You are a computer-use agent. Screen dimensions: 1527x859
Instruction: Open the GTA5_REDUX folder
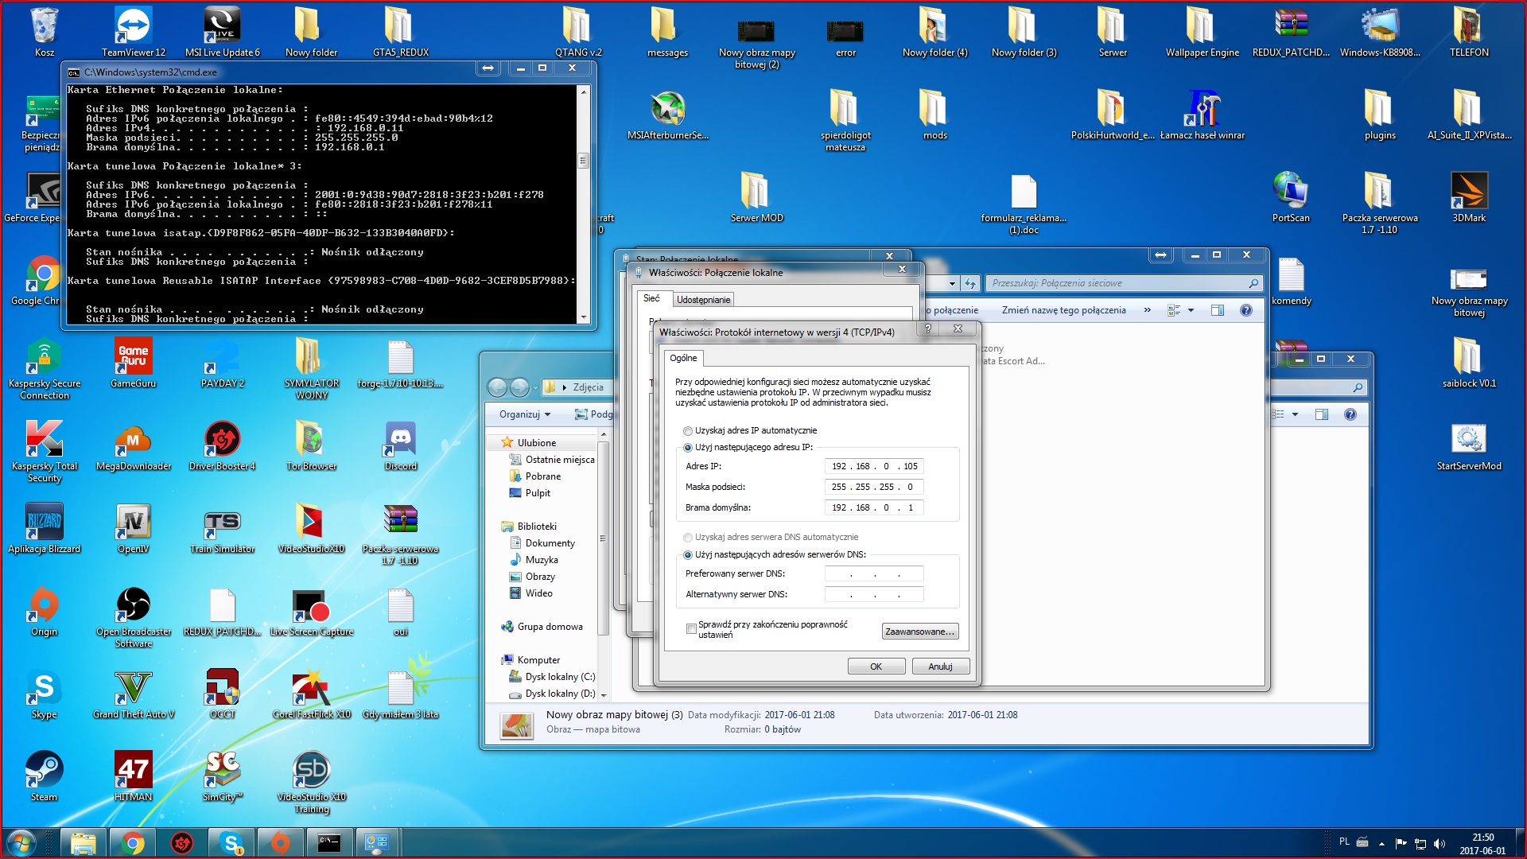[x=401, y=32]
